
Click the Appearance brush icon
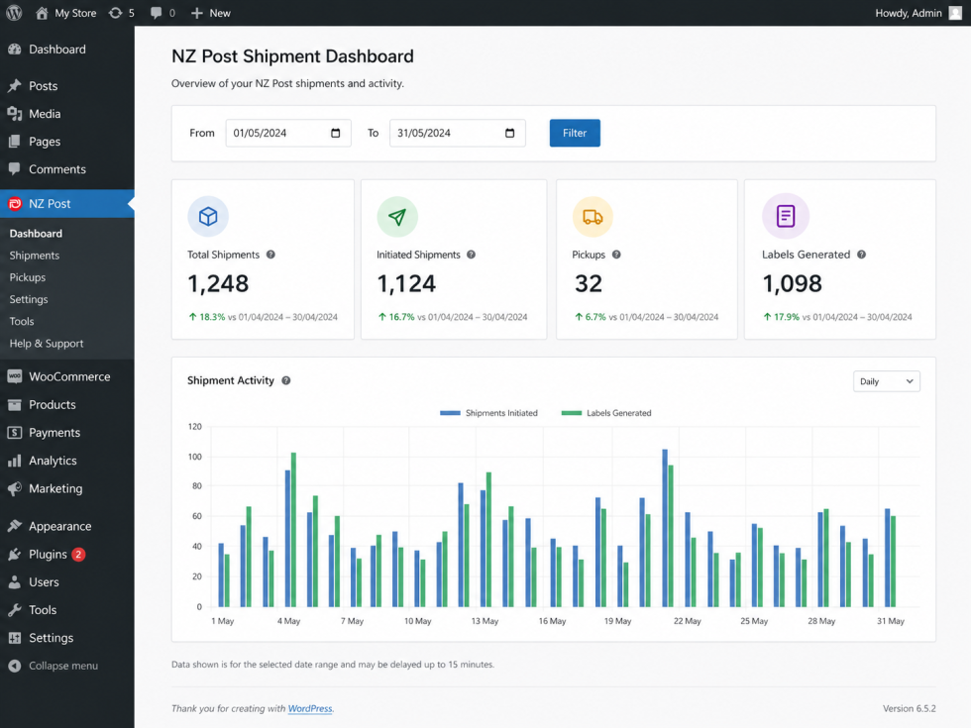click(15, 526)
